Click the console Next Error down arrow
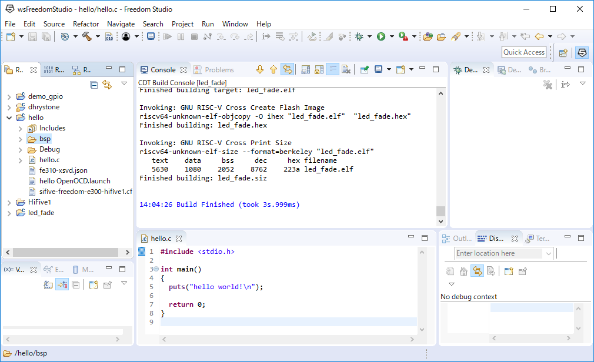 pos(260,70)
